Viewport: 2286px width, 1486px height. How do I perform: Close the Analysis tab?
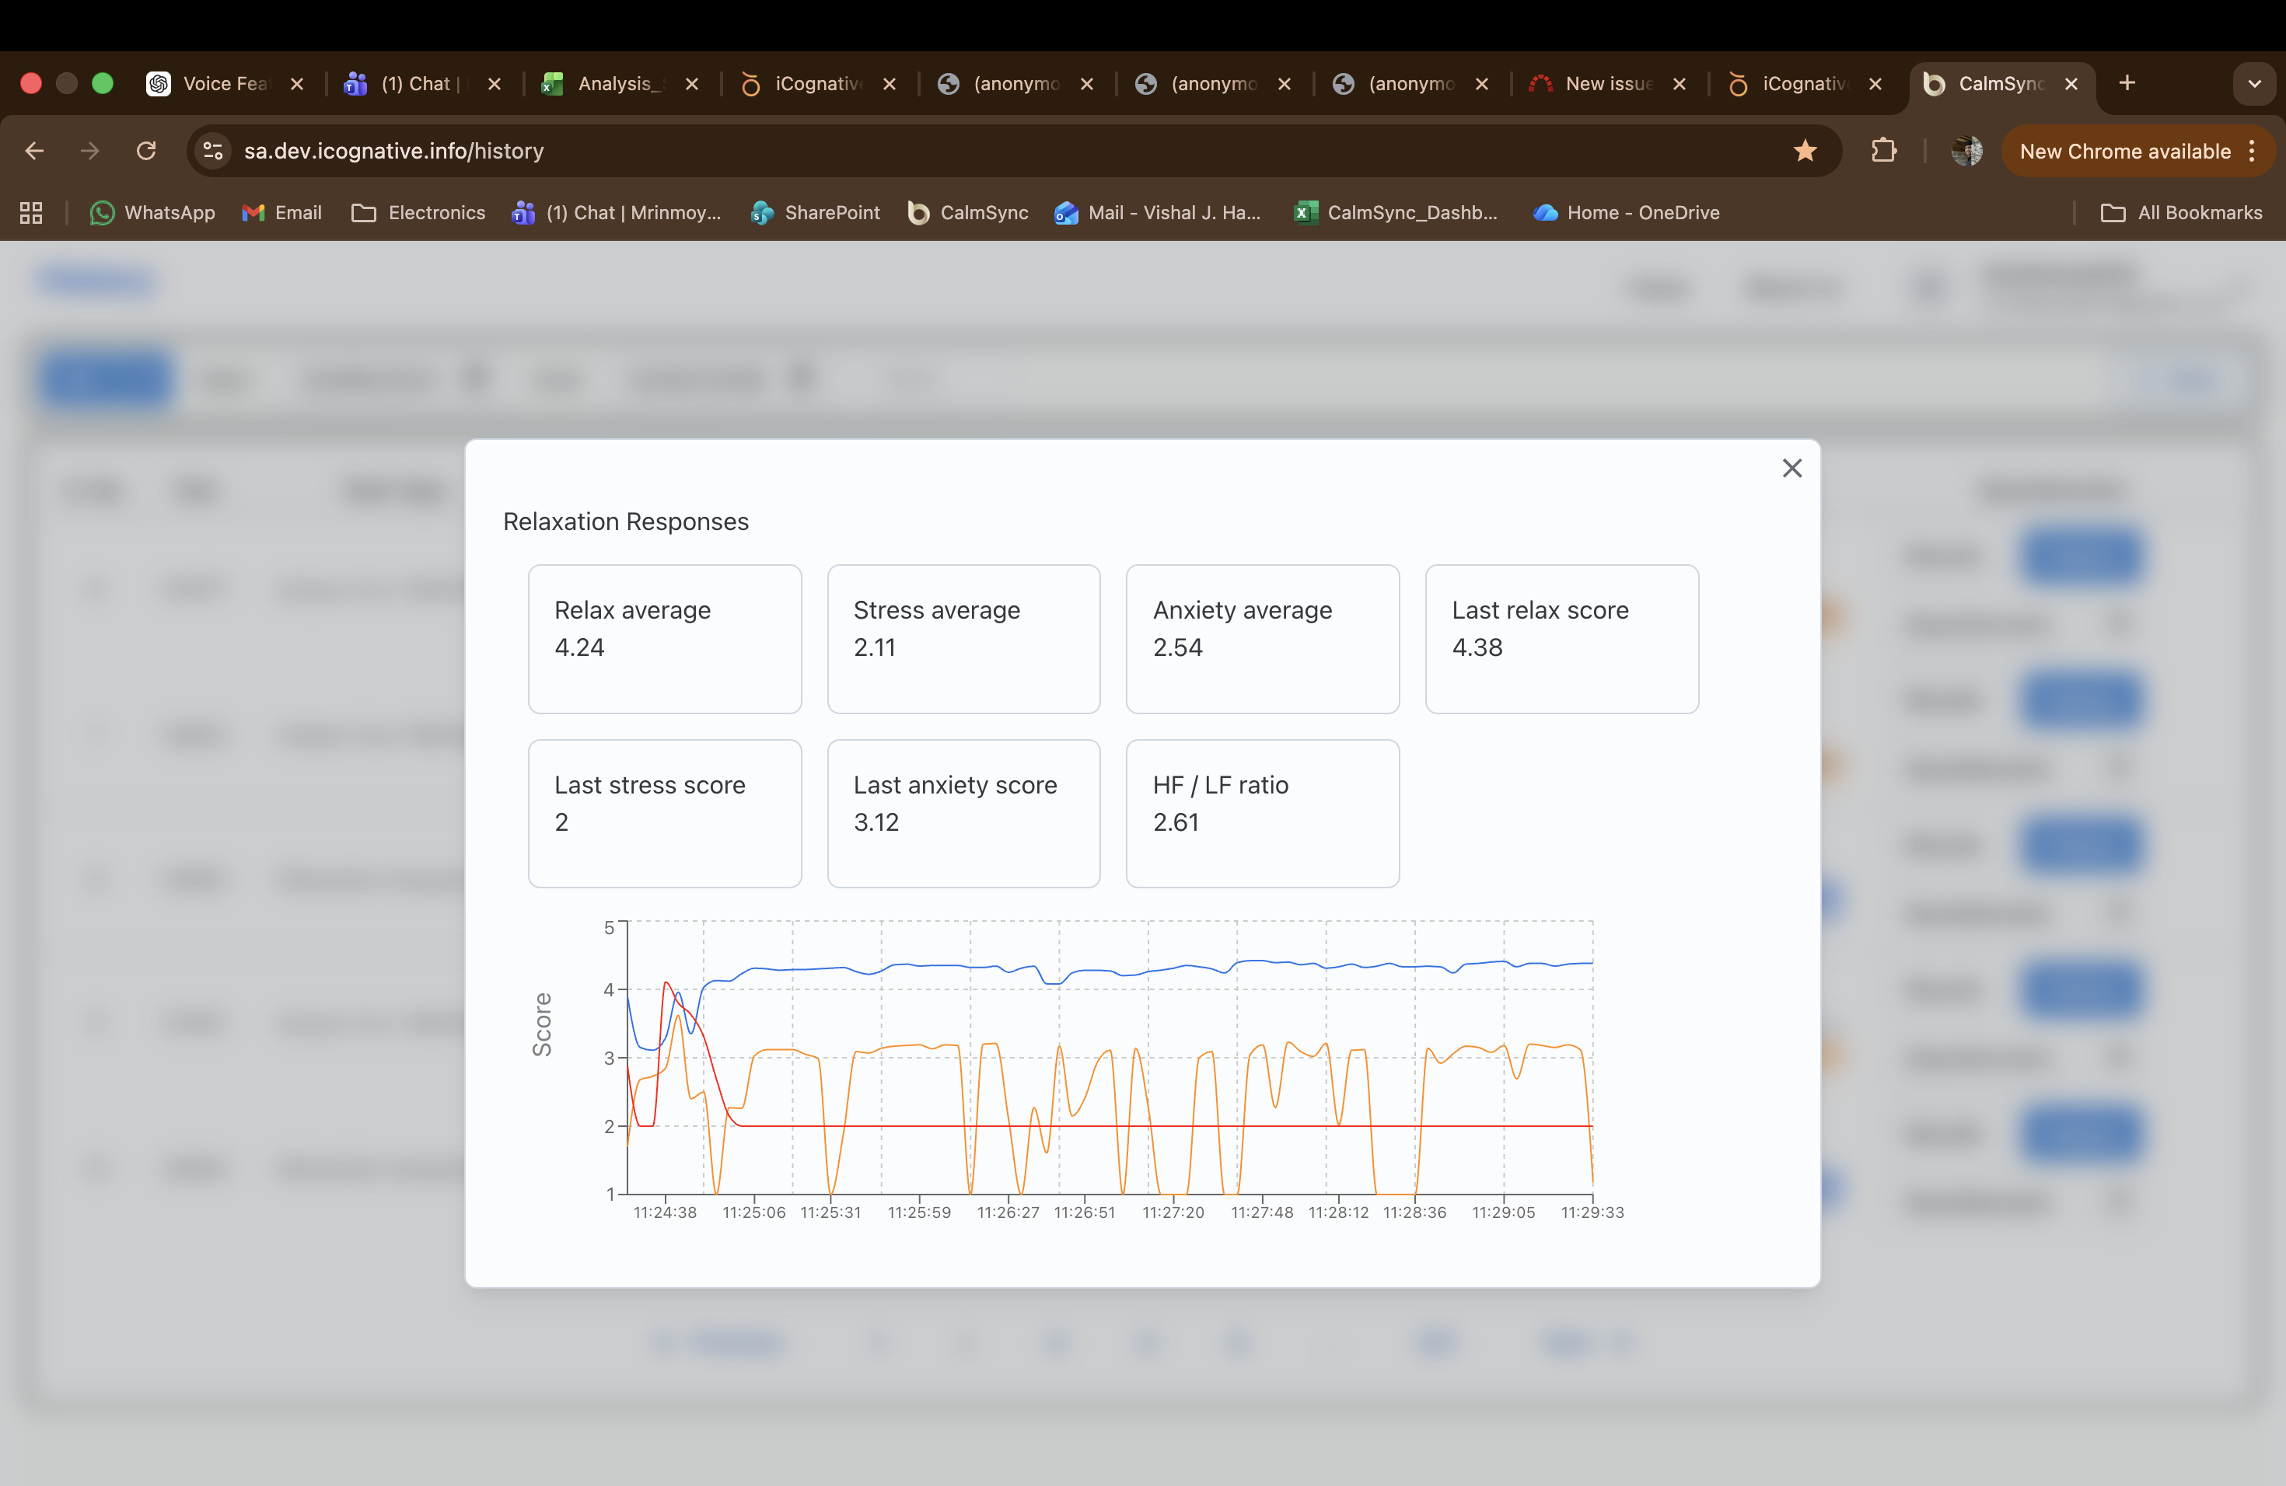tap(691, 83)
